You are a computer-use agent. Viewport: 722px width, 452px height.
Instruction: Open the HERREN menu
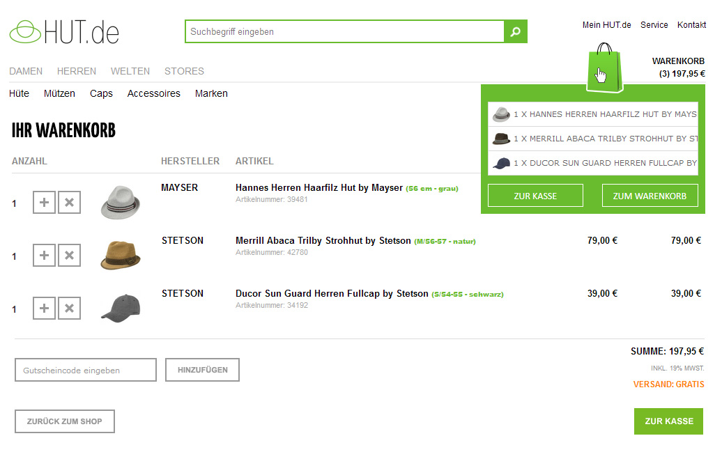point(77,71)
